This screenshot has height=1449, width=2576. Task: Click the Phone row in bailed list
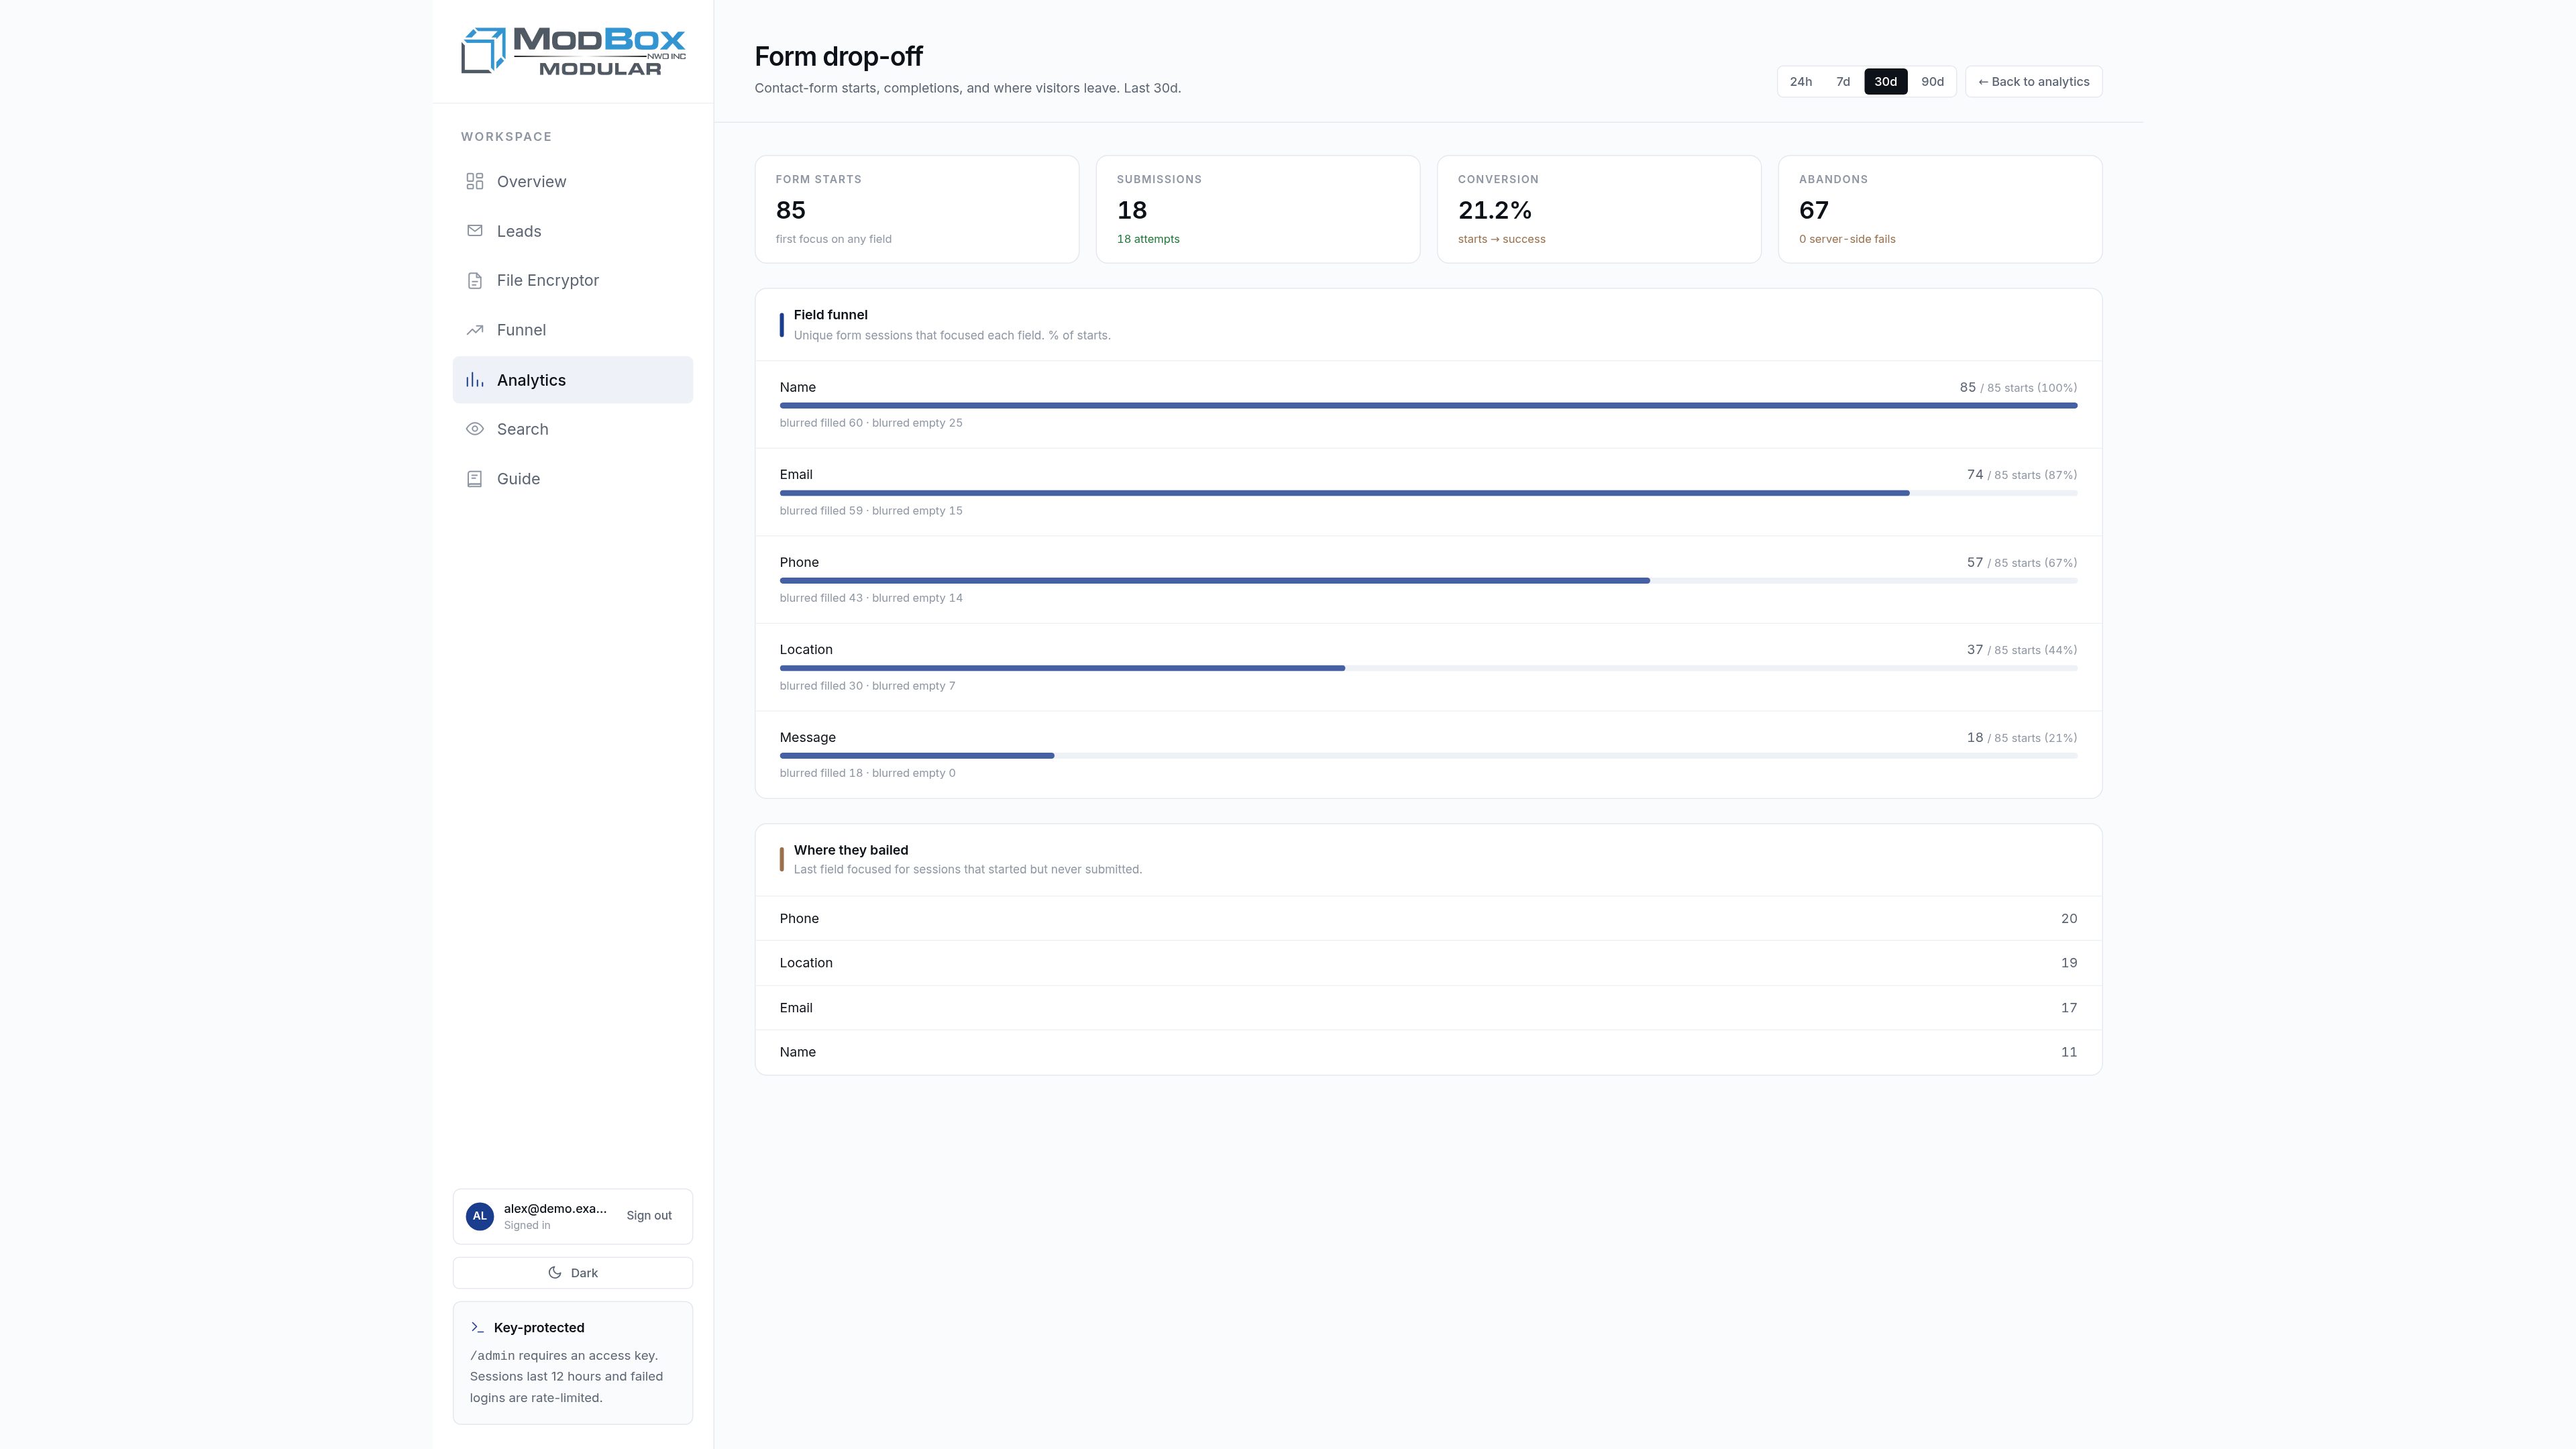point(1428,918)
